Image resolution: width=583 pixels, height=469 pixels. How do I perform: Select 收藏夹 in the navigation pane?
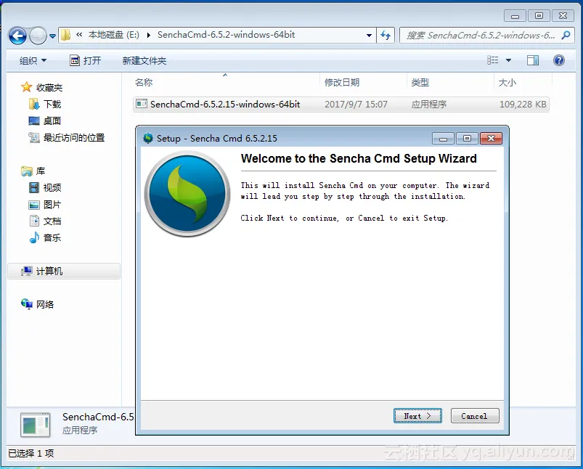click(x=49, y=87)
